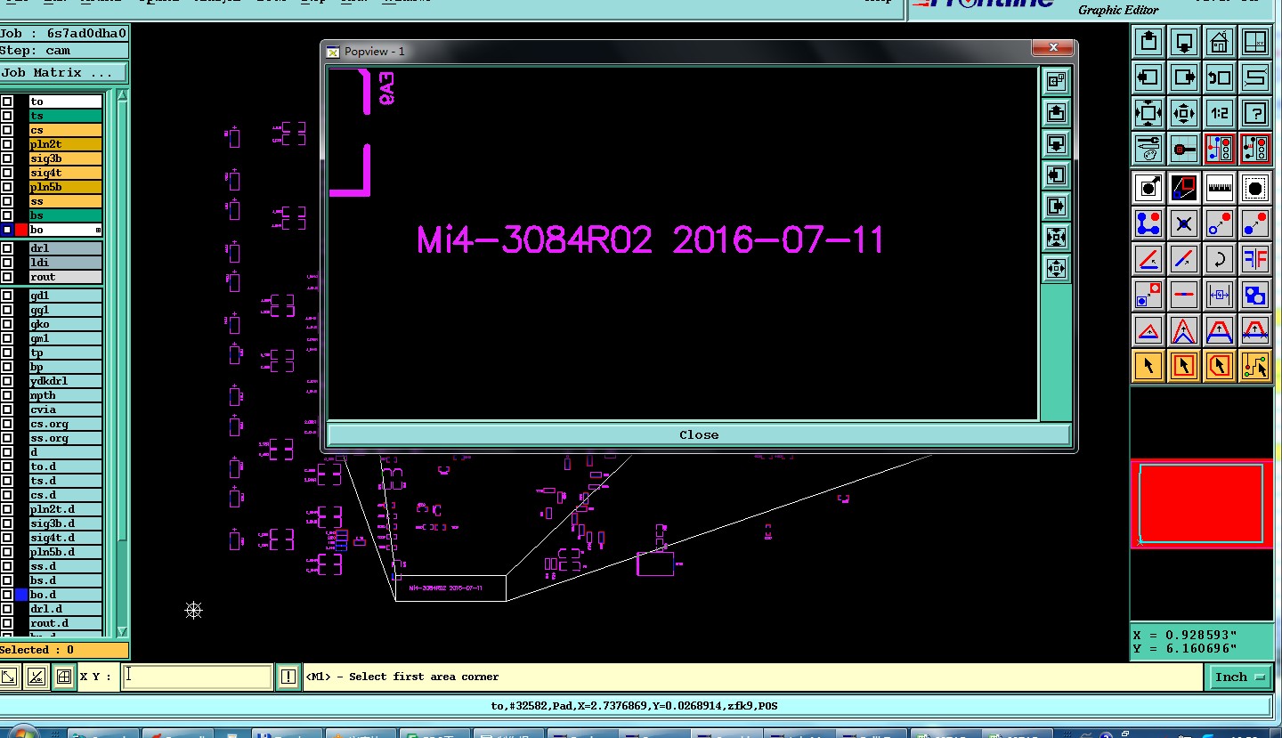Select the layer name cs.org
This screenshot has height=738, width=1282.
click(x=65, y=424)
